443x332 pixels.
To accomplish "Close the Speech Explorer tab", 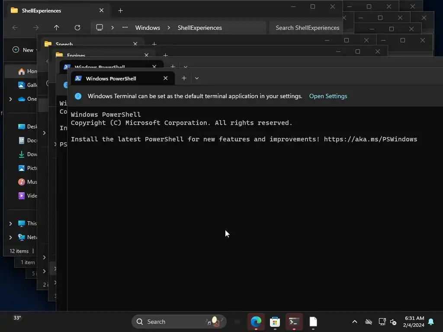I will pos(135,44).
